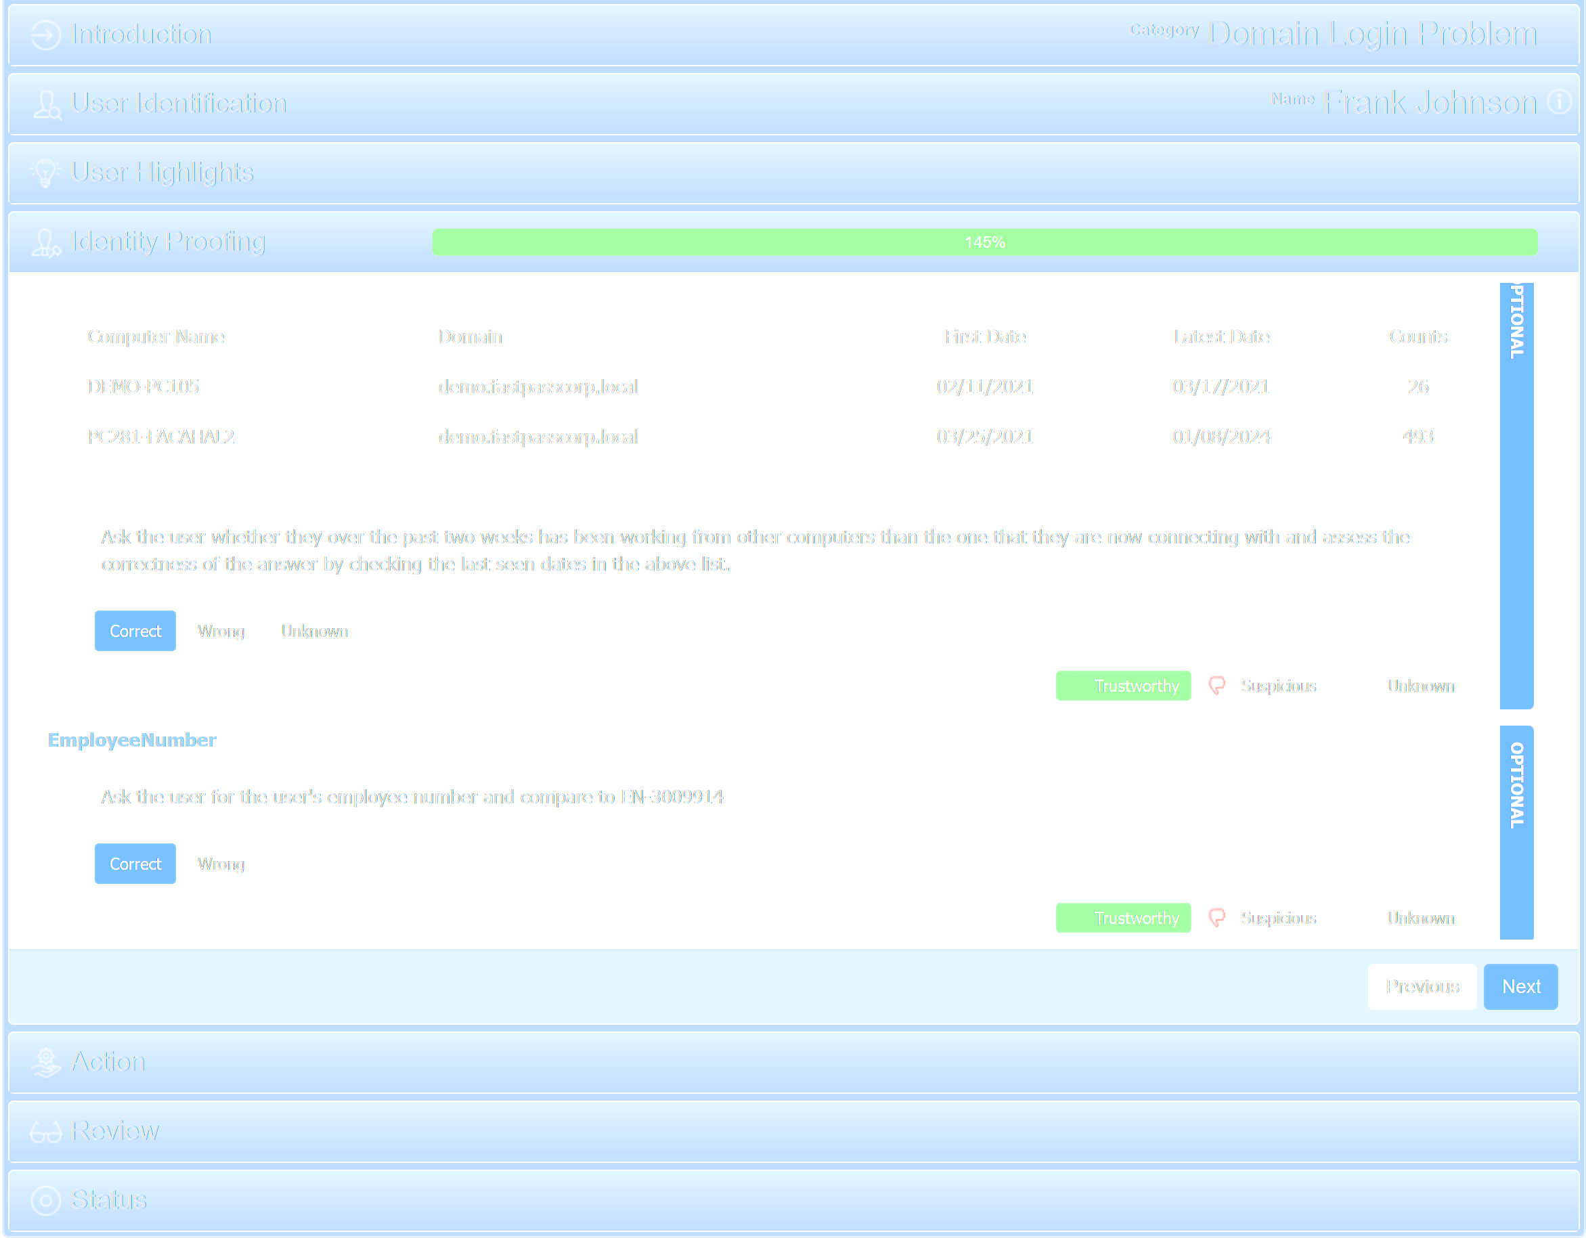Click the Suspicious thumbs-down icon under EmployeeNumber
1586x1238 pixels.
point(1217,917)
